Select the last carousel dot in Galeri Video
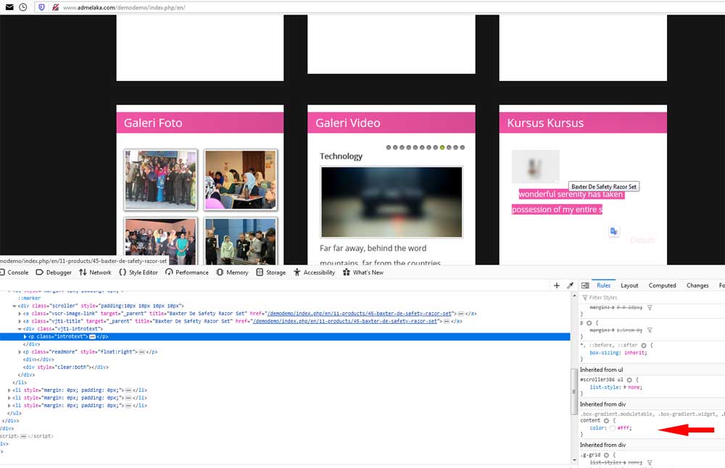725x468 pixels. coord(463,147)
